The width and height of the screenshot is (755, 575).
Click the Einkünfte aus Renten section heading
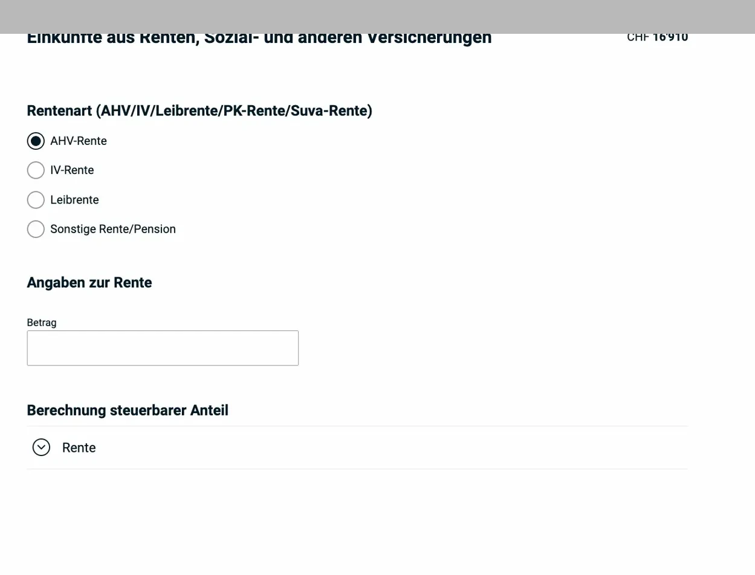[x=259, y=37]
